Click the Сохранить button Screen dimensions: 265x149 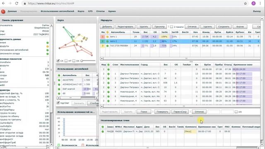[224, 26]
